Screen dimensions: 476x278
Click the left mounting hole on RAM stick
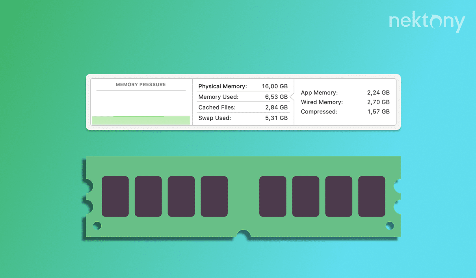click(x=97, y=226)
